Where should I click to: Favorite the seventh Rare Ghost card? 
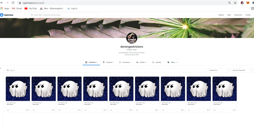pyautogui.click(x=182, y=110)
